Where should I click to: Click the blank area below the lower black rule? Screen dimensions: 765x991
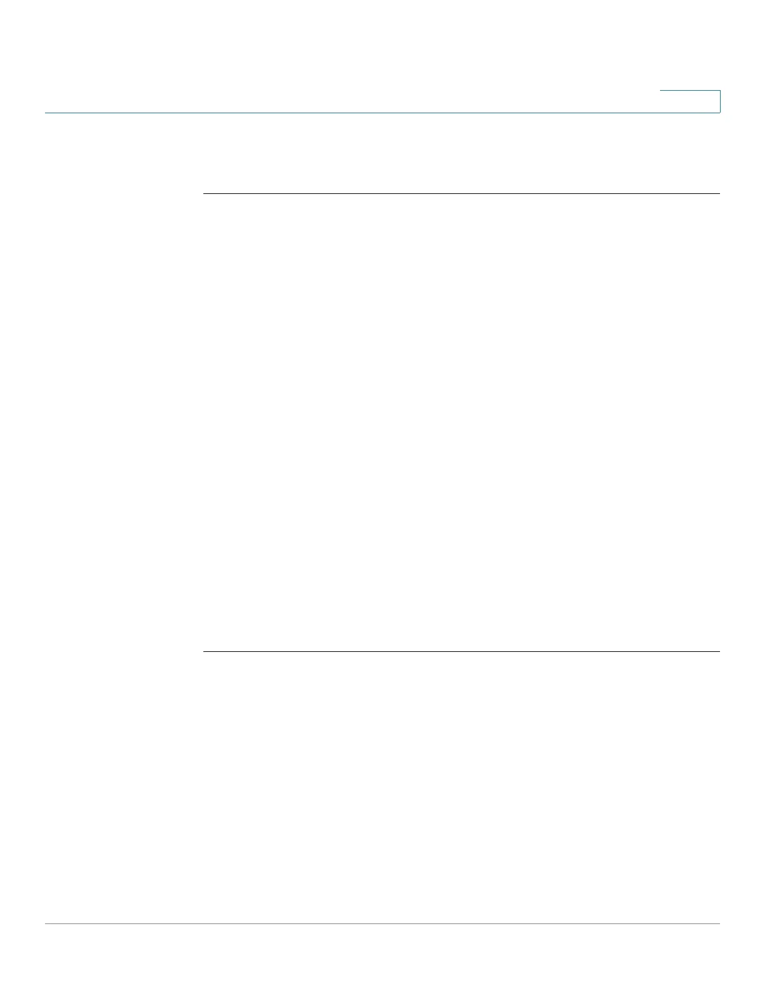coord(461,787)
